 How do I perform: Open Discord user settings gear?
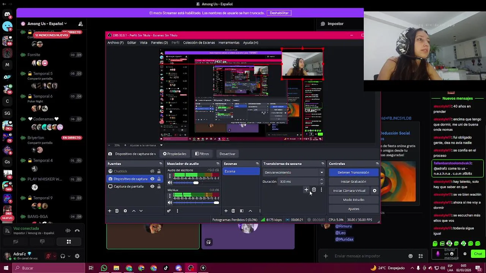coord(77,256)
